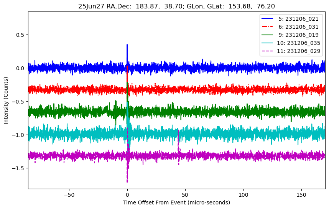Click the x-axis tick label 0

127,195
